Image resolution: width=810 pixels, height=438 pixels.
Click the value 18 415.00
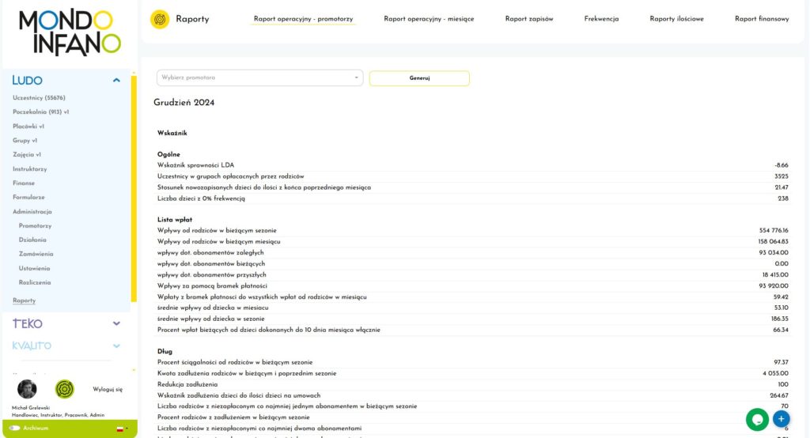[775, 275]
